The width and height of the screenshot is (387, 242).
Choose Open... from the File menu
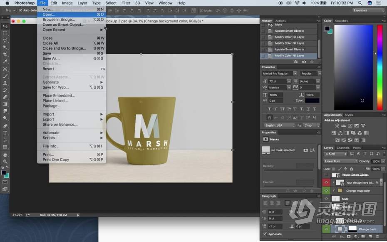point(72,14)
